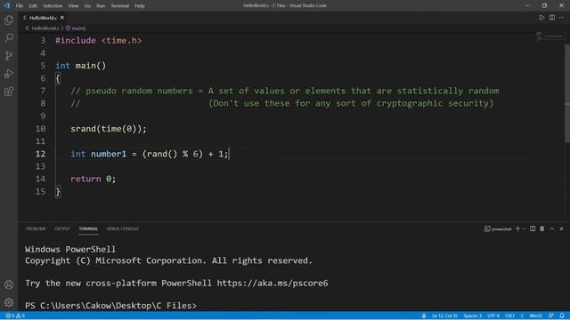Viewport: 570px width, 320px height.
Task: Click the https://aka.ms/pscore6 terminal link
Action: point(273,283)
